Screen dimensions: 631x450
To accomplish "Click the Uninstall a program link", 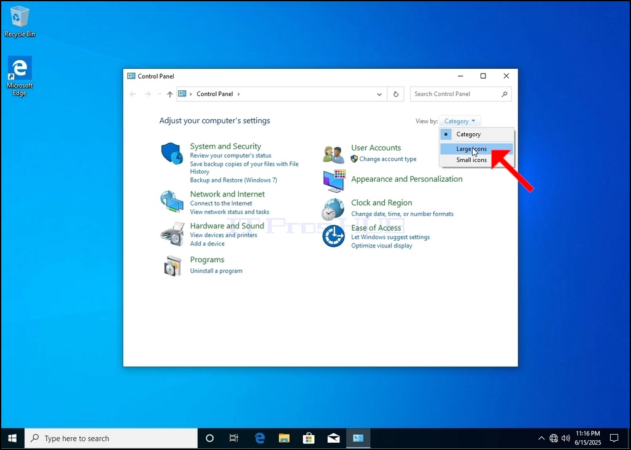I will (x=216, y=271).
